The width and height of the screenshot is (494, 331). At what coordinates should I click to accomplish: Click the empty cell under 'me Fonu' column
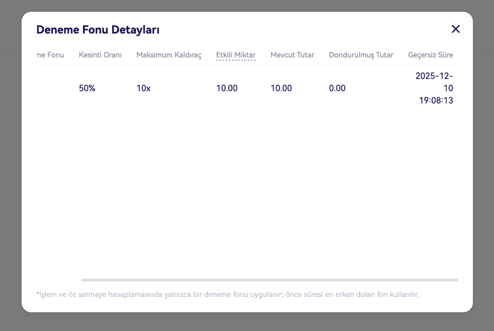click(x=50, y=88)
